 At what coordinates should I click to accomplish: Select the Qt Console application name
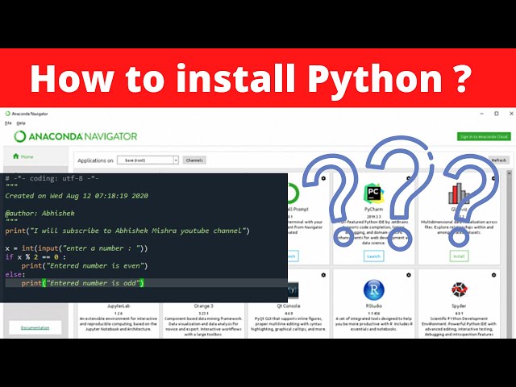pyautogui.click(x=289, y=306)
